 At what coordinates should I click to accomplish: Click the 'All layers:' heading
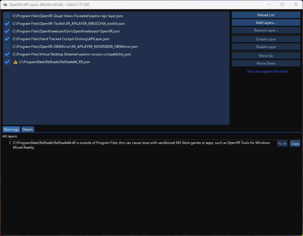[x=10, y=136]
